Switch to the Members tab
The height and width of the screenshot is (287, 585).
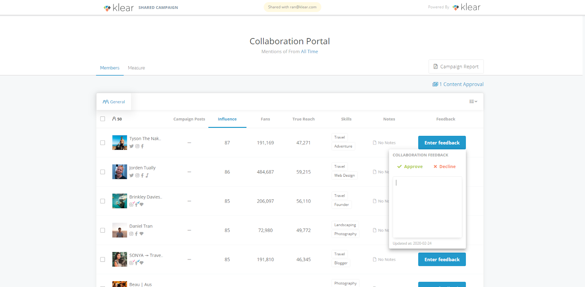[x=110, y=68]
